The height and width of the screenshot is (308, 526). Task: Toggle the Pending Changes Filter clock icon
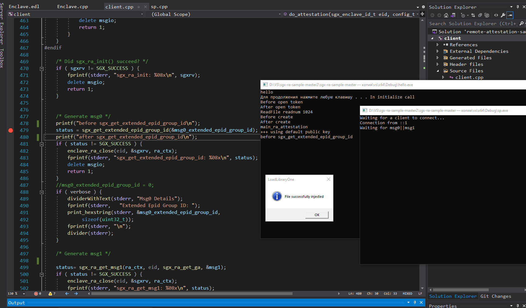click(463, 15)
